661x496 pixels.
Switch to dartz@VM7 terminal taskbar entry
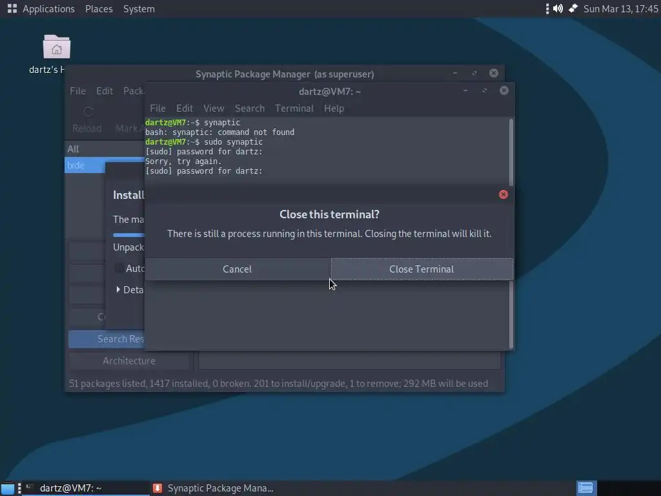[x=86, y=488]
